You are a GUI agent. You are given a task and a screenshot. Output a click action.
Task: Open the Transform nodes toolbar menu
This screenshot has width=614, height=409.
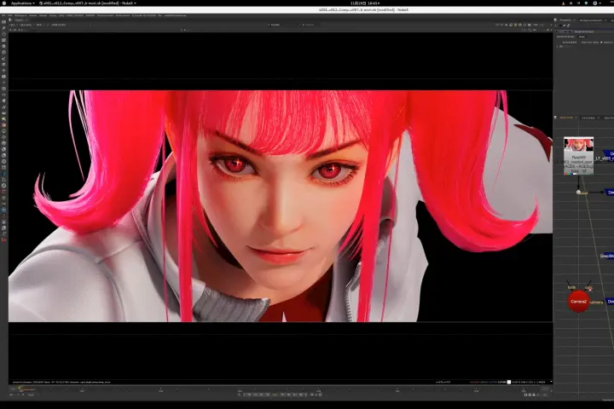(4, 71)
